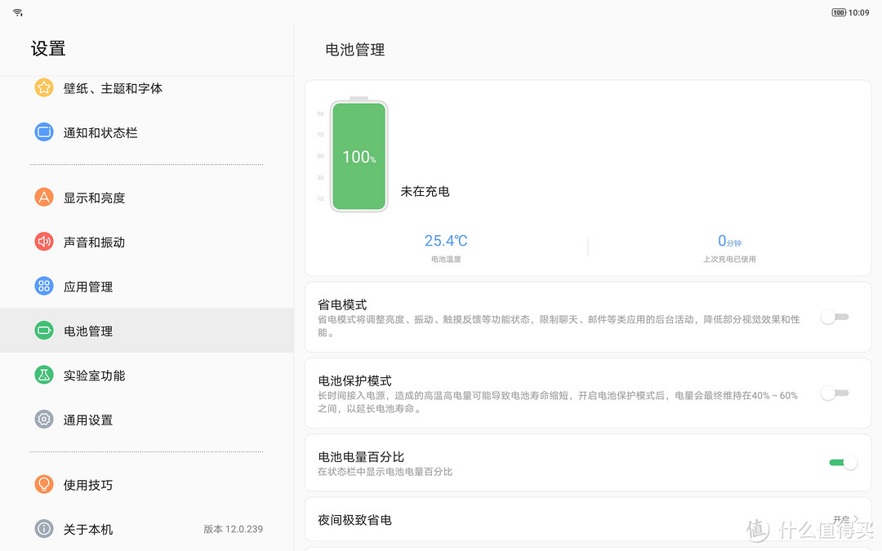Open wallpaper settings via the star icon

(44, 87)
